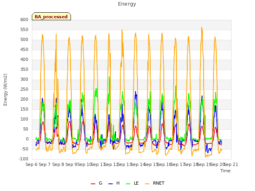Click the blue H legend color marker

click(111, 184)
